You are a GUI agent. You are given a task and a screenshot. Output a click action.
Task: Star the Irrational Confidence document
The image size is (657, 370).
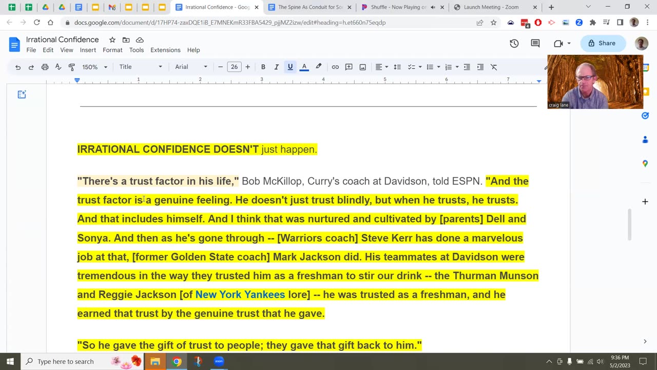pyautogui.click(x=112, y=40)
